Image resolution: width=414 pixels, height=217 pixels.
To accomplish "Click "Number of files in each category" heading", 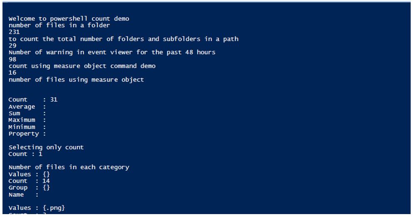I will click(69, 167).
